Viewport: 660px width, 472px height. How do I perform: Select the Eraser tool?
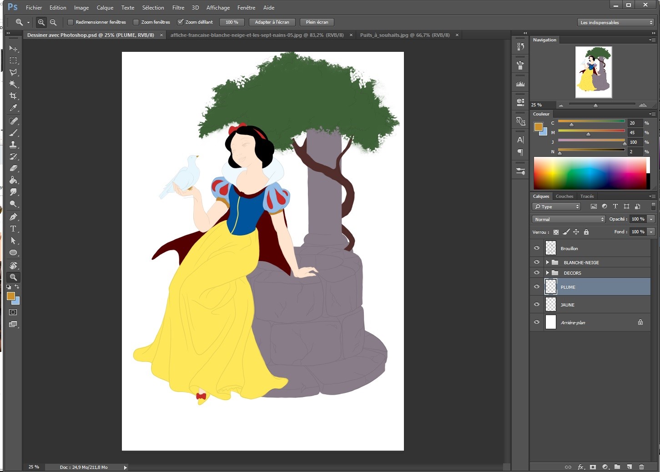tap(13, 167)
